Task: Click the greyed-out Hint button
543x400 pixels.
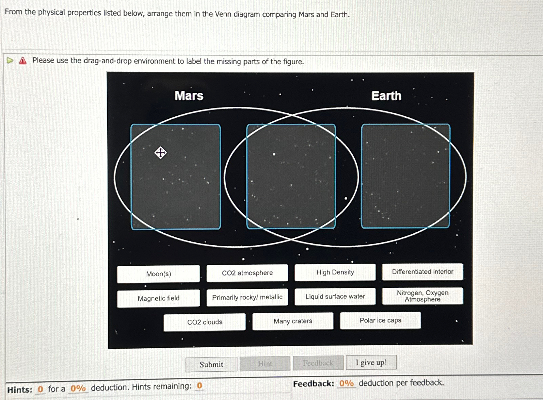Action: [265, 364]
